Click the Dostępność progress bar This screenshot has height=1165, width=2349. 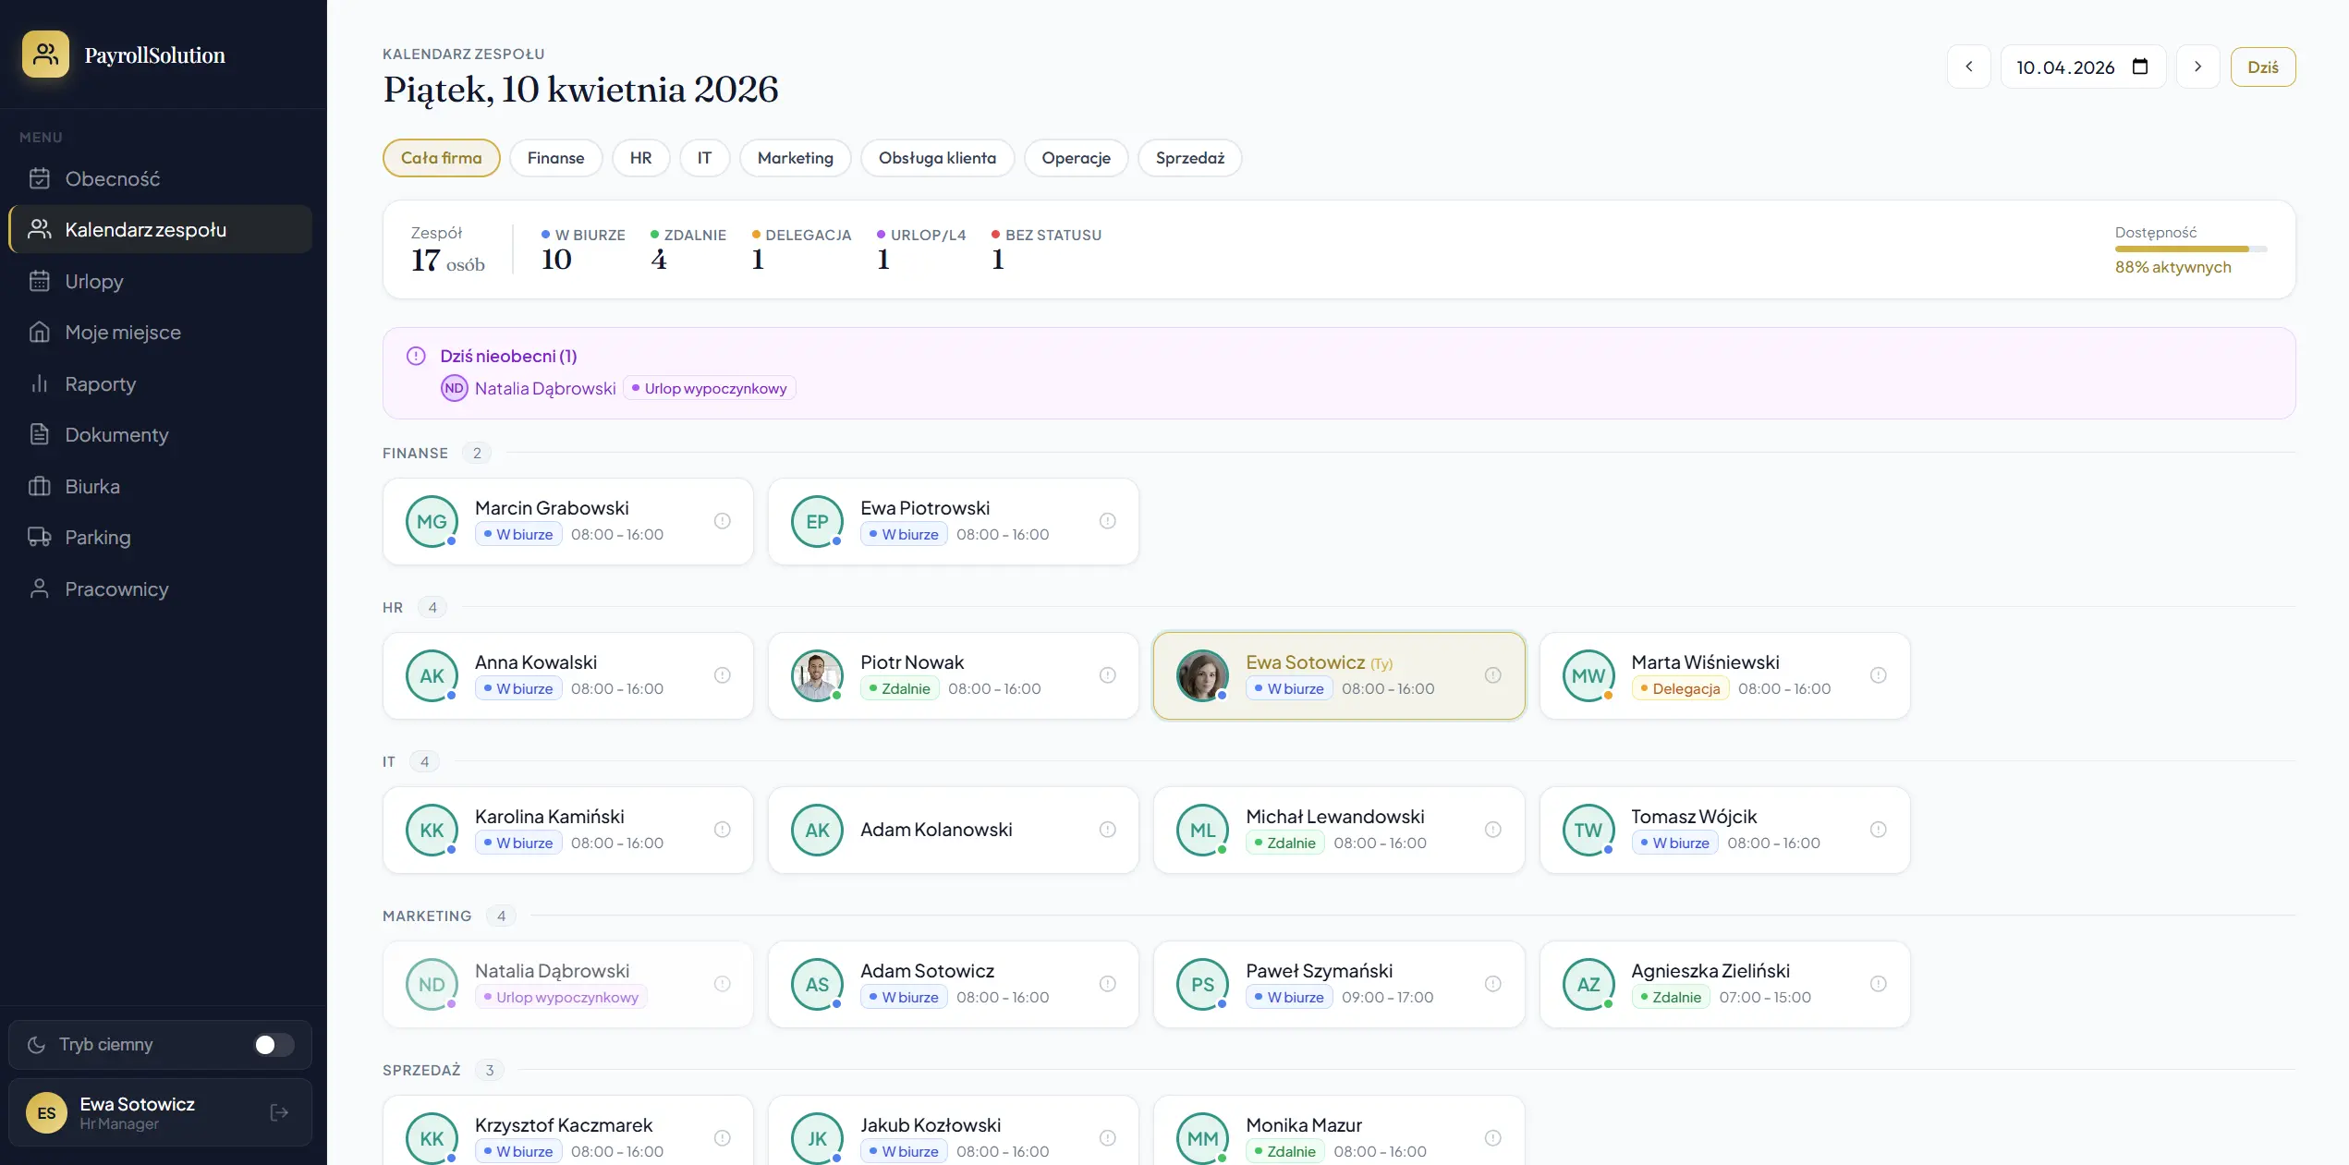point(2190,249)
